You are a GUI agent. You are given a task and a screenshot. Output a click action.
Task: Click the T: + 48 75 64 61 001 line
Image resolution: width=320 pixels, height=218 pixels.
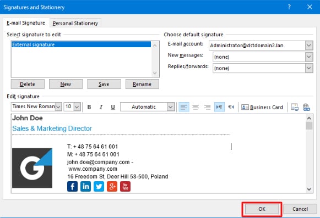pyautogui.click(x=93, y=147)
